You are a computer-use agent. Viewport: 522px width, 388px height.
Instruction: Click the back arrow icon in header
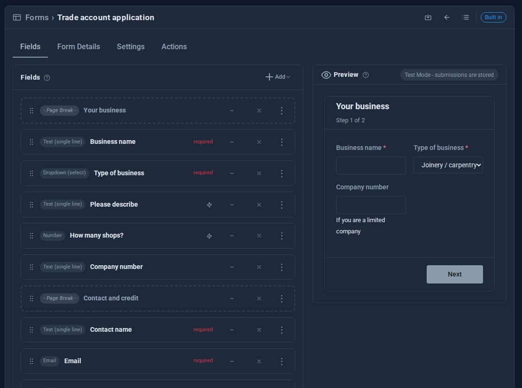tap(447, 17)
